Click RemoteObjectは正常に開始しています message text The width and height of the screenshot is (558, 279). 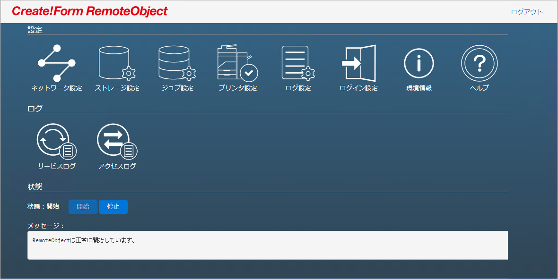(x=84, y=240)
